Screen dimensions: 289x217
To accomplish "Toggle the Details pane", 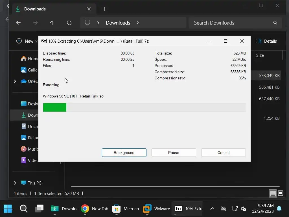I will 266,41.
